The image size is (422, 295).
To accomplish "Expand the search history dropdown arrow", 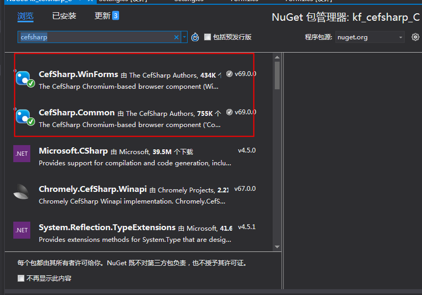I will tap(184, 37).
